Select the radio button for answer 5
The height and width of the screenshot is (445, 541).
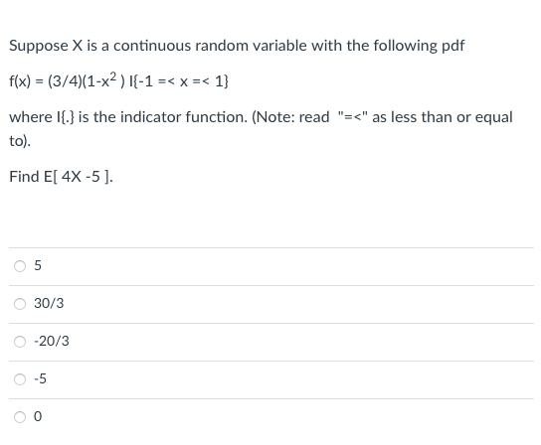(20, 266)
